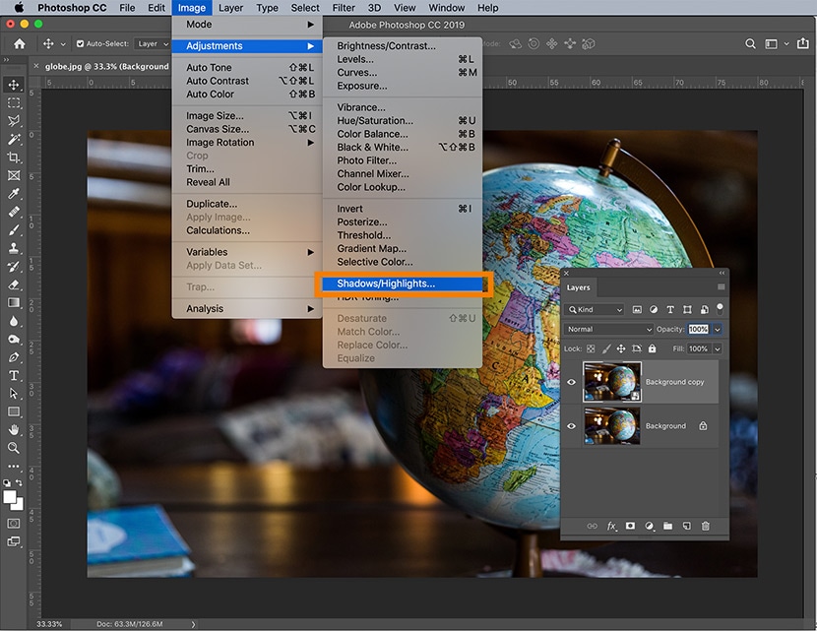Select the Zoom tool in toolbar
The image size is (817, 631).
tap(14, 448)
